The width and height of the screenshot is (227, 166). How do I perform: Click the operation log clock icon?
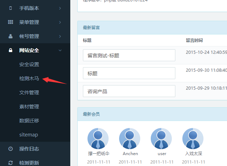pos(11,149)
